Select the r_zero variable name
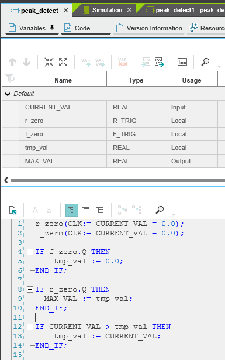This screenshot has width=225, height=360. (34, 121)
